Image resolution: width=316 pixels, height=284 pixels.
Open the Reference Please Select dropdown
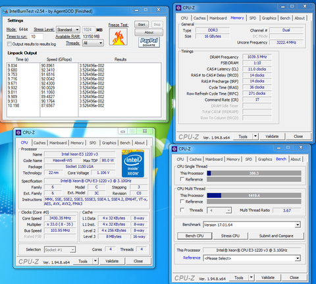coord(252,258)
